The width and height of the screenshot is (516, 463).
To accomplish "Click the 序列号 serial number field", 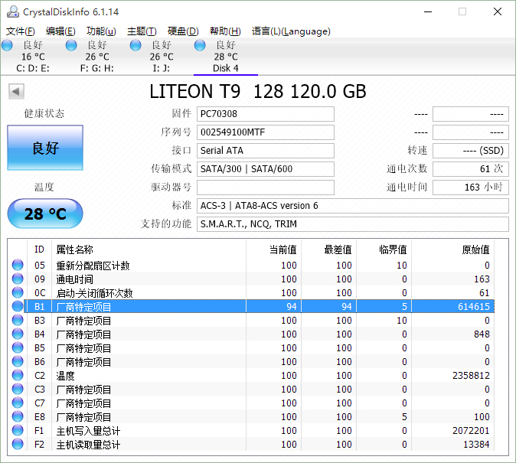I will click(265, 132).
